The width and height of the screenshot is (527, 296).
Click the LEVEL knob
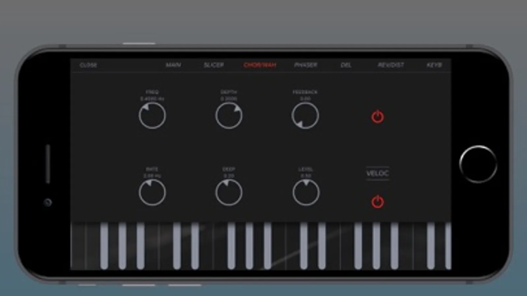pos(306,192)
